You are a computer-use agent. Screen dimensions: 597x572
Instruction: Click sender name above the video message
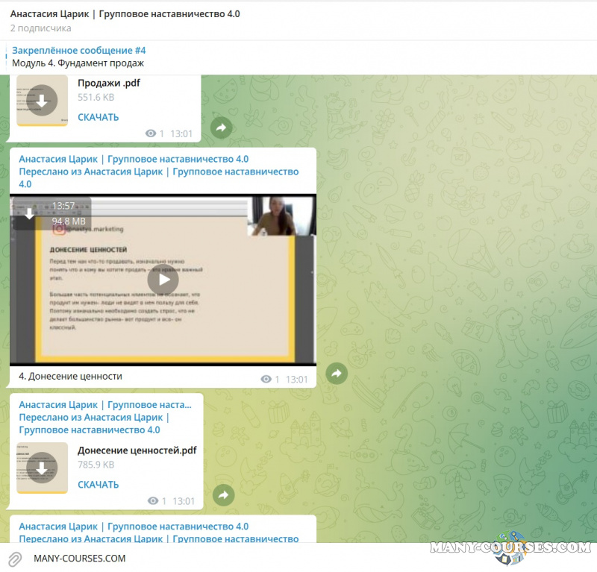(133, 159)
